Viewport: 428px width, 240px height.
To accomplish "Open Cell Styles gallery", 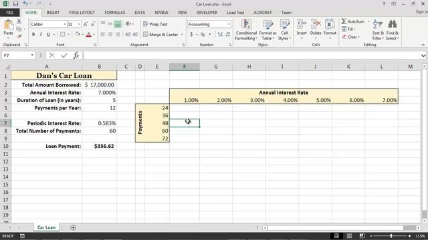I will coord(284,30).
